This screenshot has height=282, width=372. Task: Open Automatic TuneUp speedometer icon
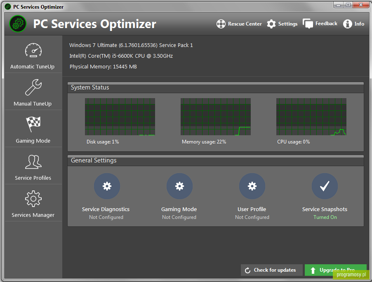[x=33, y=50]
